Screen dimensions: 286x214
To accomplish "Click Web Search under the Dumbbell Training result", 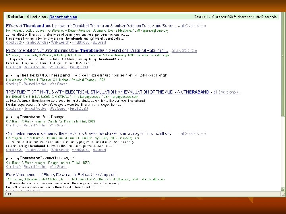I will click(60, 42).
